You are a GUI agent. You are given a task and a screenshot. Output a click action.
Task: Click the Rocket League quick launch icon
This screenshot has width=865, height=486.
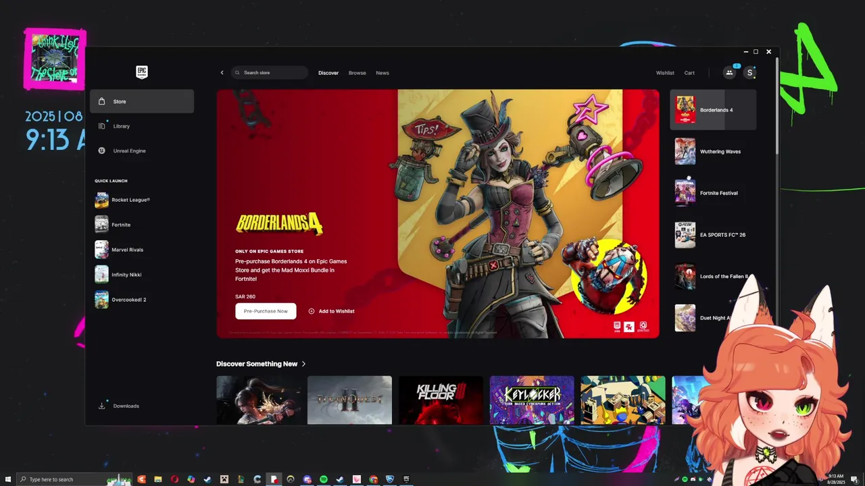[101, 200]
